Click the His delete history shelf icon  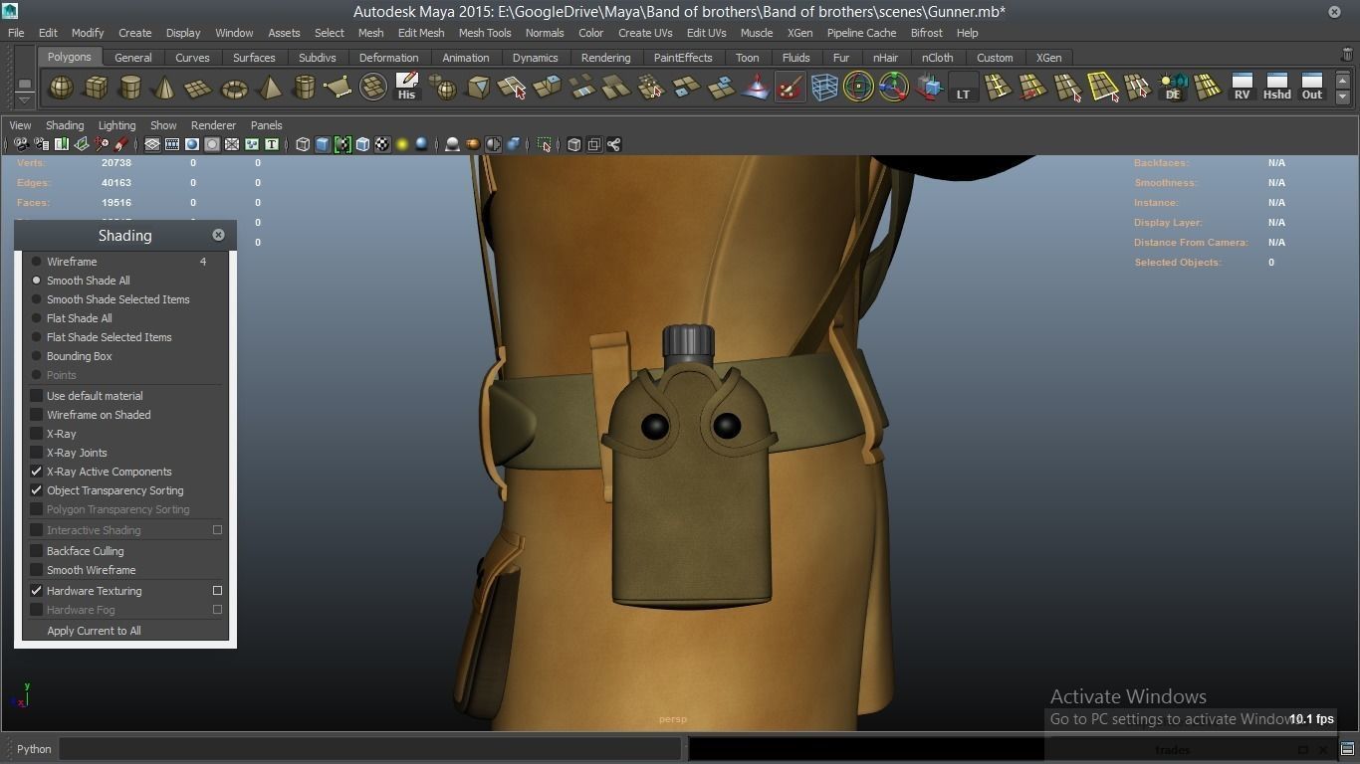coord(406,88)
